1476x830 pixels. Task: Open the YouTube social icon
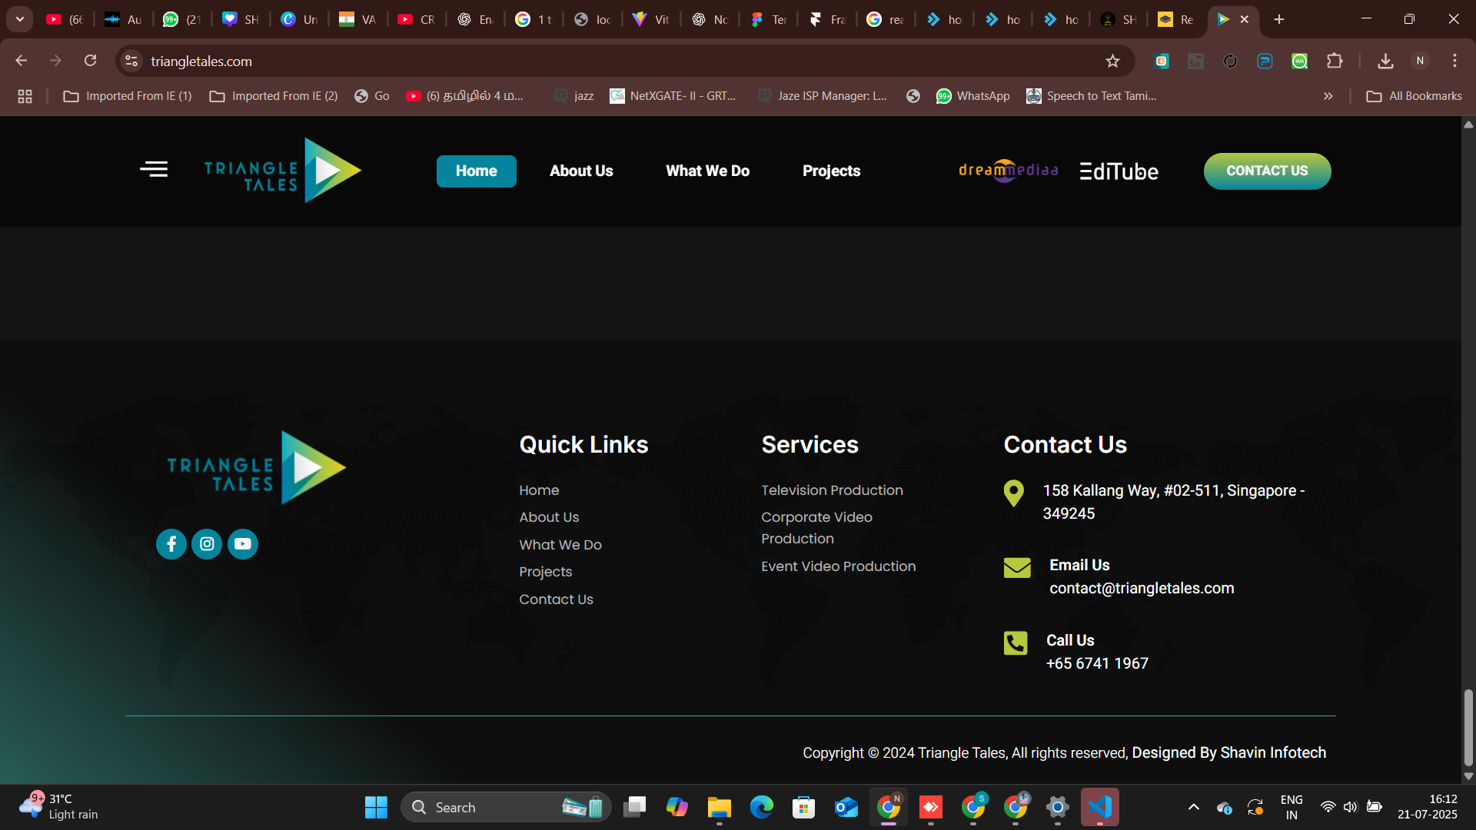click(243, 544)
